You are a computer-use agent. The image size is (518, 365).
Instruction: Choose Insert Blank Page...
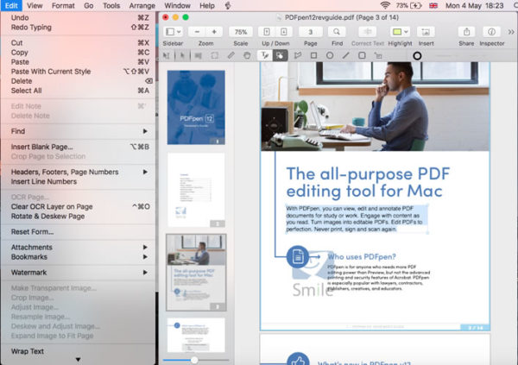click(78, 147)
